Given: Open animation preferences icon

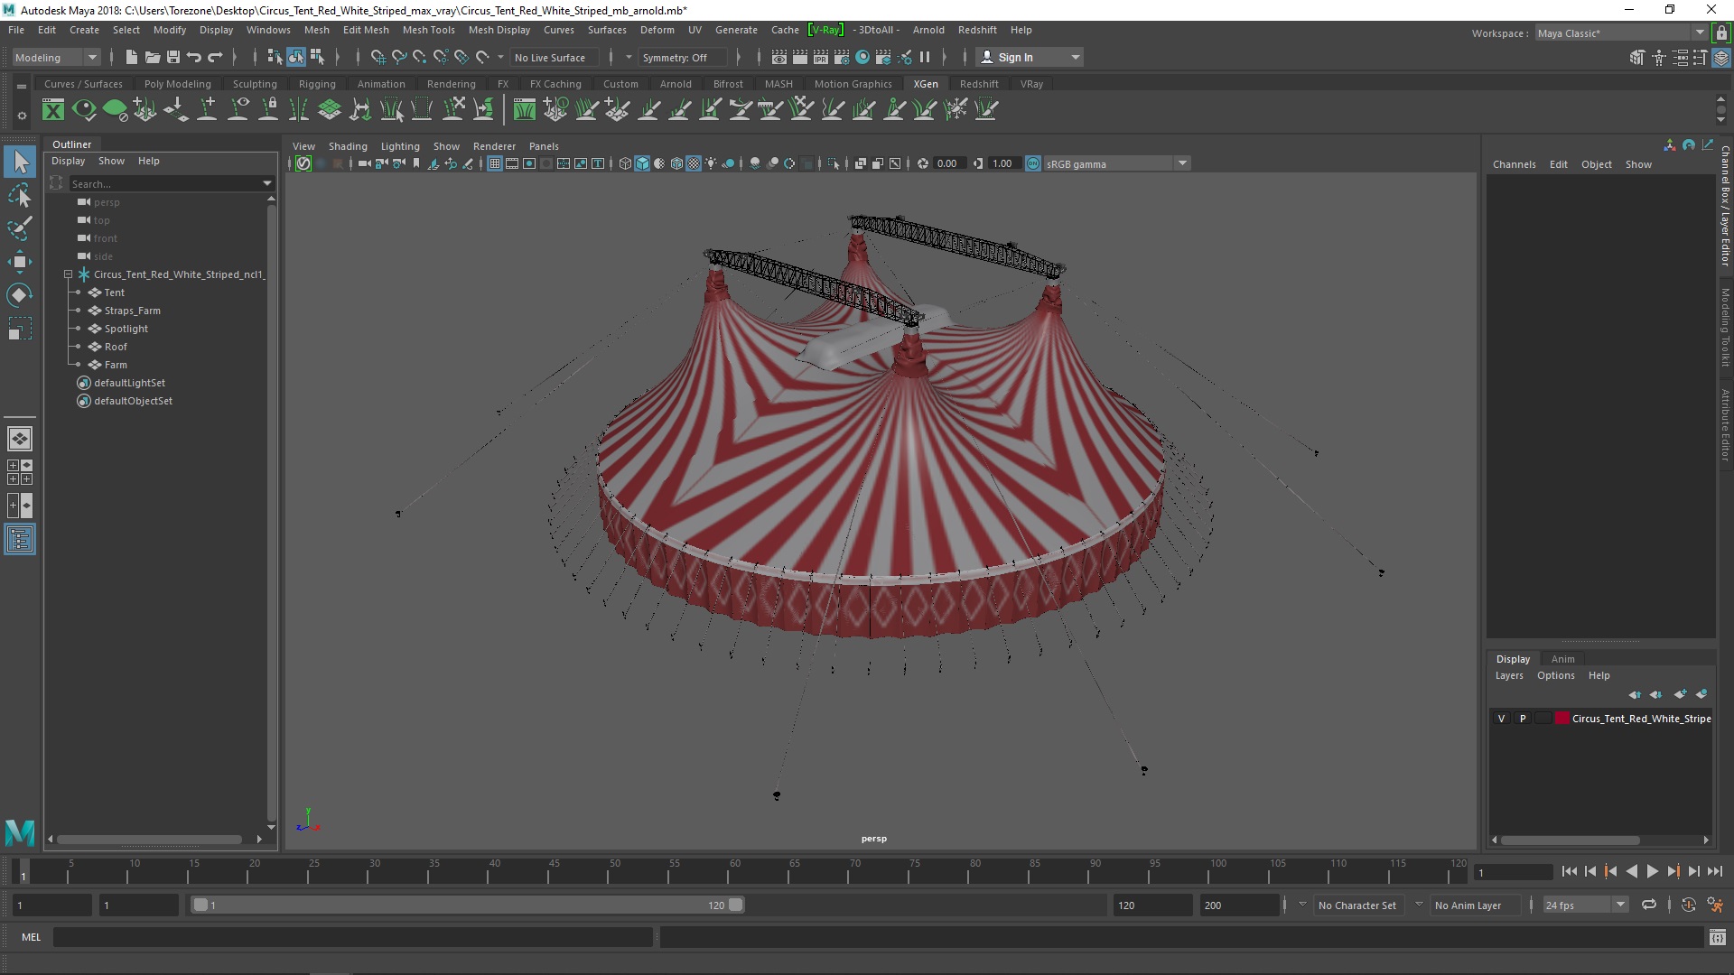Looking at the screenshot, I should pos(1715,905).
